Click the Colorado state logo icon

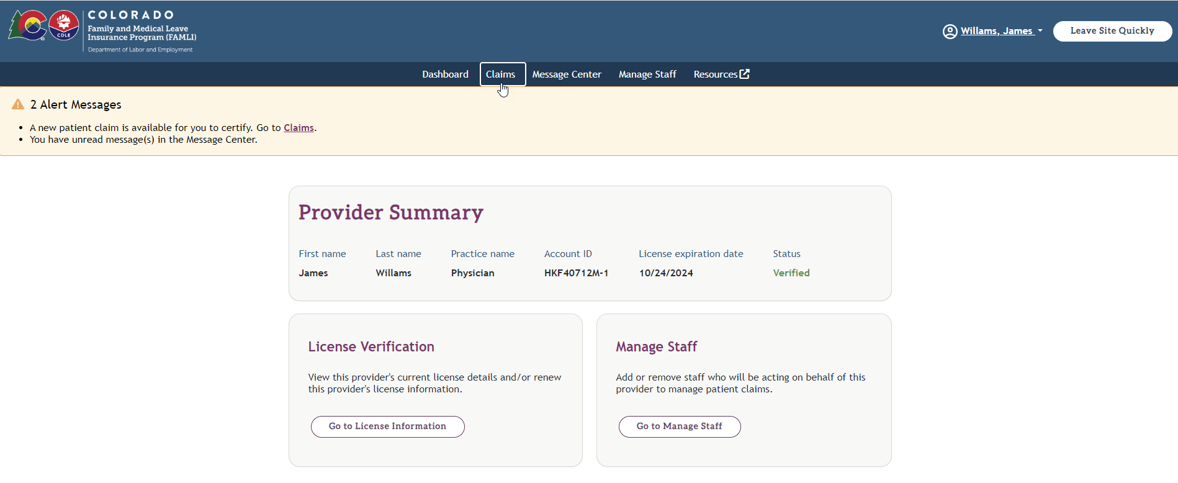(28, 25)
